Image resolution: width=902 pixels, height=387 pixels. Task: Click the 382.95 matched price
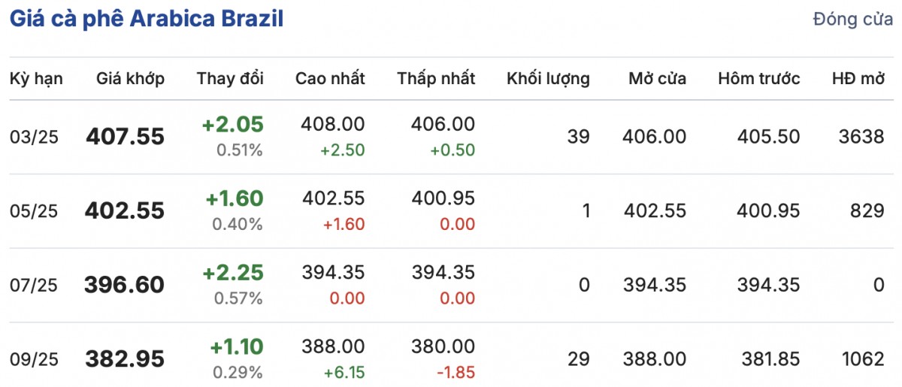tap(125, 359)
